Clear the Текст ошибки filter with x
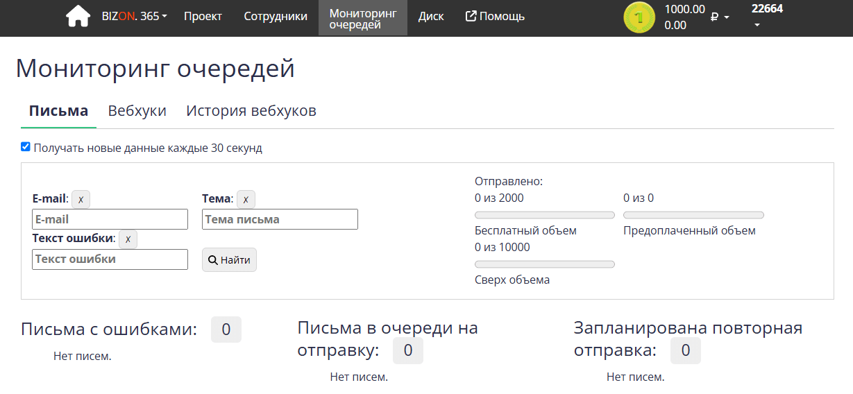This screenshot has width=853, height=394. pyautogui.click(x=128, y=239)
